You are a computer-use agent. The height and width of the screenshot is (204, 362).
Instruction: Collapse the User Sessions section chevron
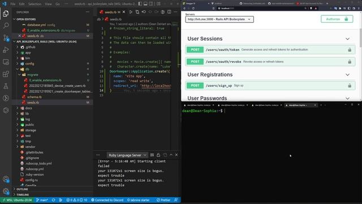tap(347, 39)
